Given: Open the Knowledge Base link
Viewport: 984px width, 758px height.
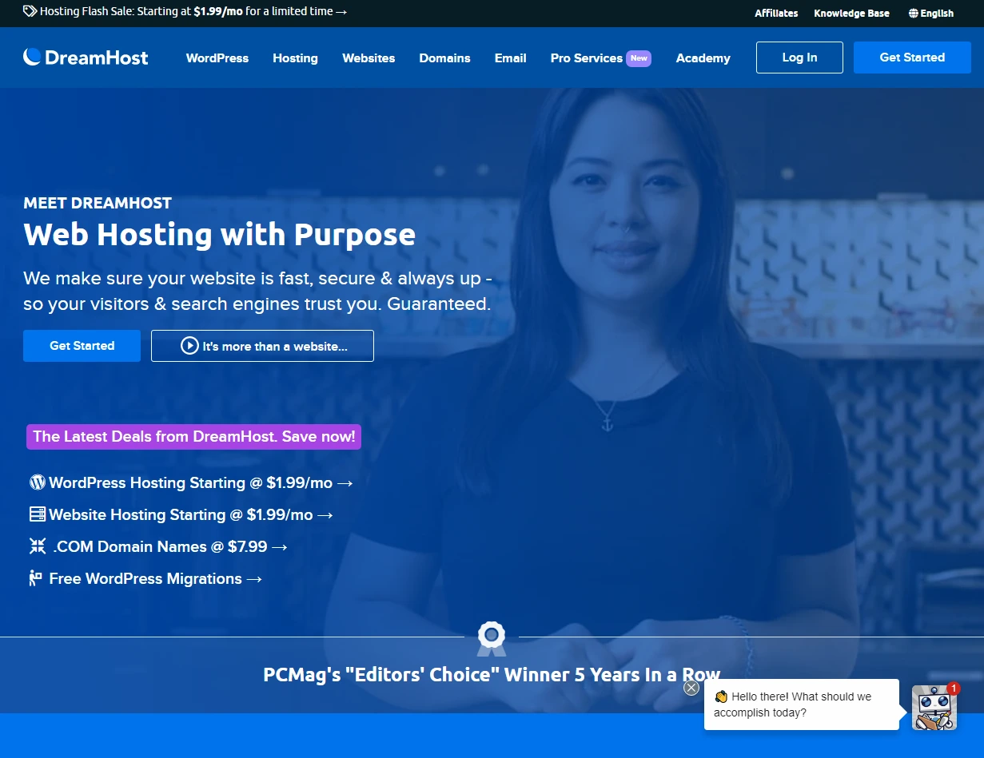Looking at the screenshot, I should (x=851, y=14).
